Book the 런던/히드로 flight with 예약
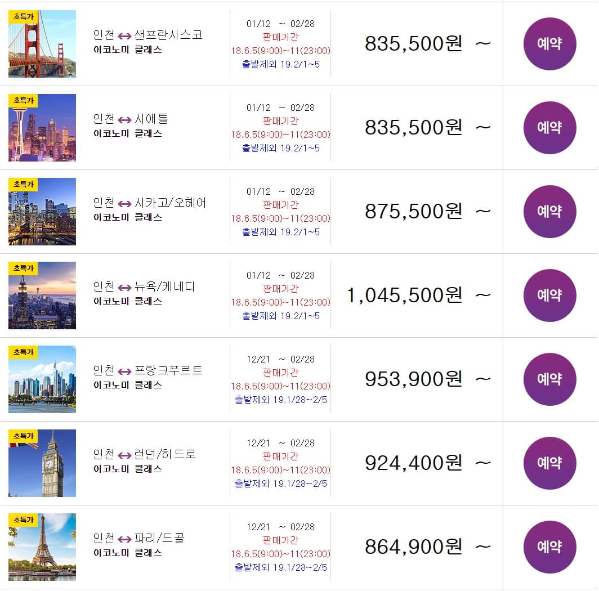This screenshot has width=599, height=591. point(549,463)
